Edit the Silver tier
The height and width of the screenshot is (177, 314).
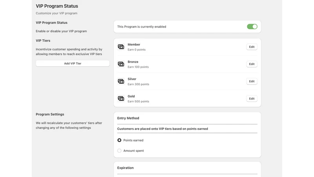point(252,81)
